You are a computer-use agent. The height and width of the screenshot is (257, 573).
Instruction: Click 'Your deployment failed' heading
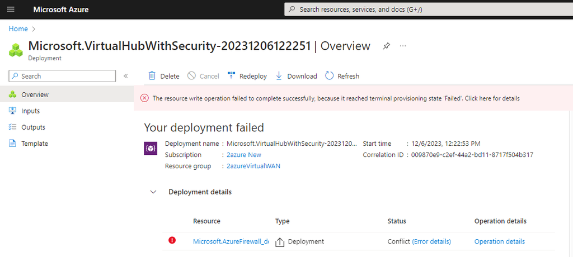click(204, 127)
